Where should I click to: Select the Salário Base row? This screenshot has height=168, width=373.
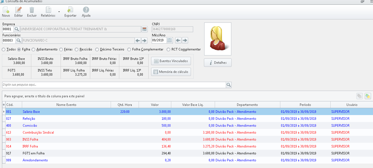pyautogui.click(x=187, y=112)
